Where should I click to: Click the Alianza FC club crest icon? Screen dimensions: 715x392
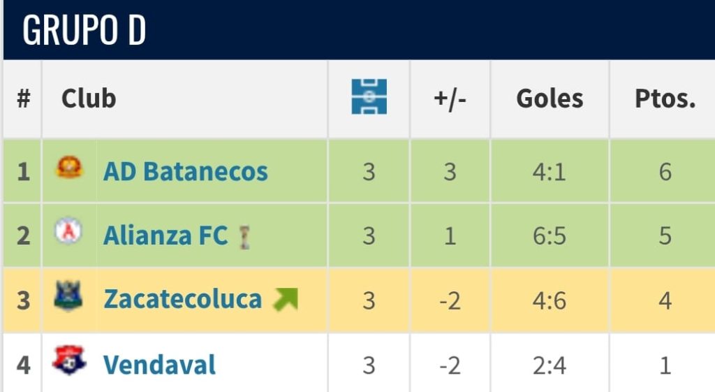pyautogui.click(x=68, y=232)
